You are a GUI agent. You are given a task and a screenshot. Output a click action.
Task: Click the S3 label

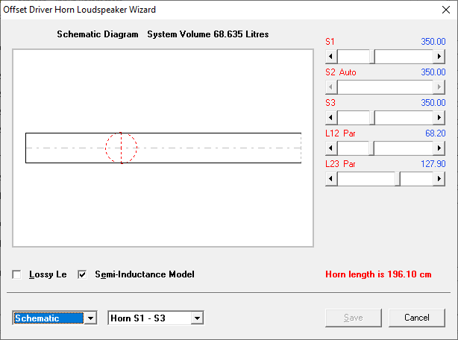tap(330, 103)
